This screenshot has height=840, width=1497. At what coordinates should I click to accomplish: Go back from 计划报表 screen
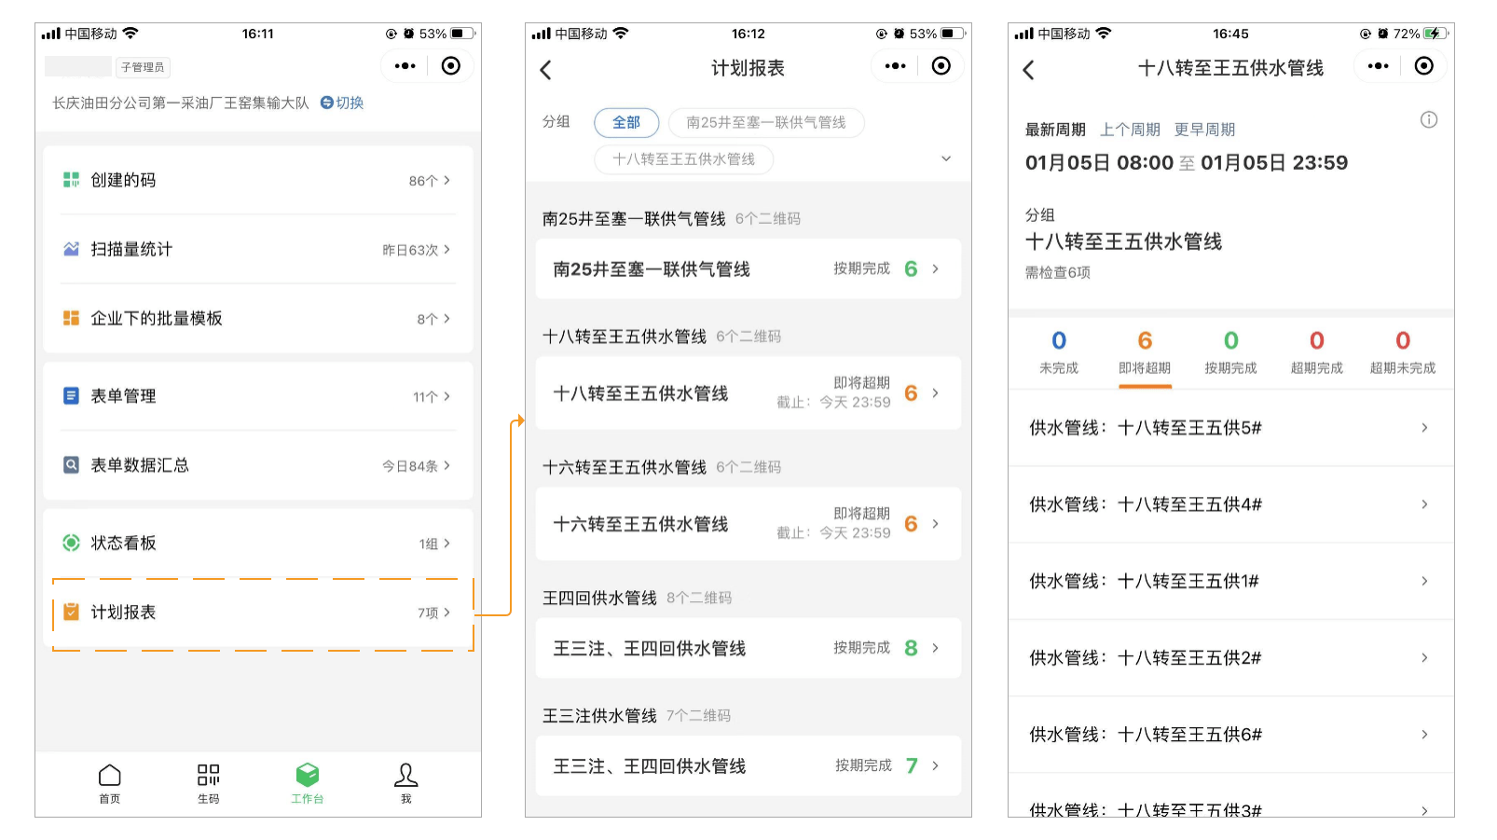546,70
